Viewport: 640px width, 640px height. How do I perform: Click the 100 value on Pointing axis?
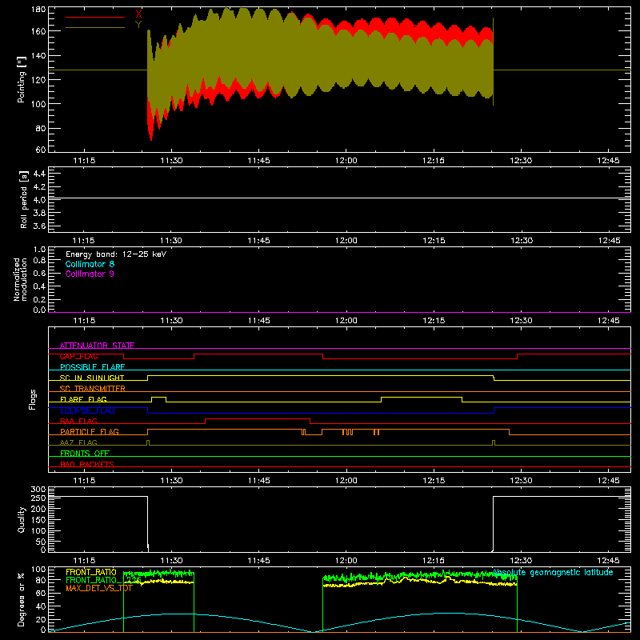[38, 104]
